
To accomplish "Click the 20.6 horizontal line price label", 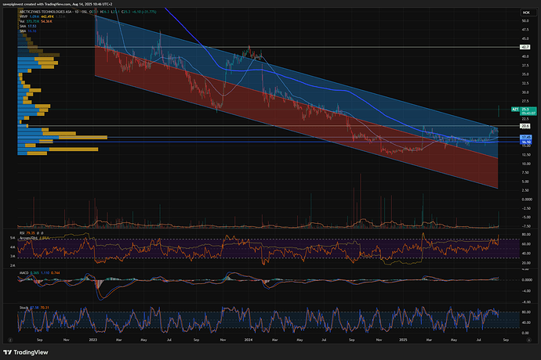I will [525, 126].
